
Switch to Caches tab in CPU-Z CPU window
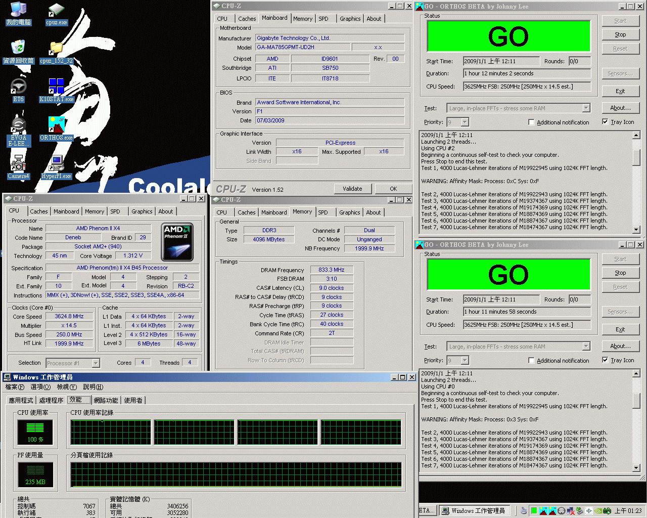click(x=39, y=211)
